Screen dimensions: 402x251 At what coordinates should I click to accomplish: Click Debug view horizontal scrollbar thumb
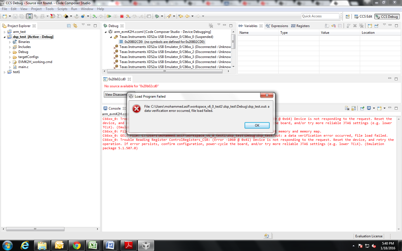(x=165, y=71)
